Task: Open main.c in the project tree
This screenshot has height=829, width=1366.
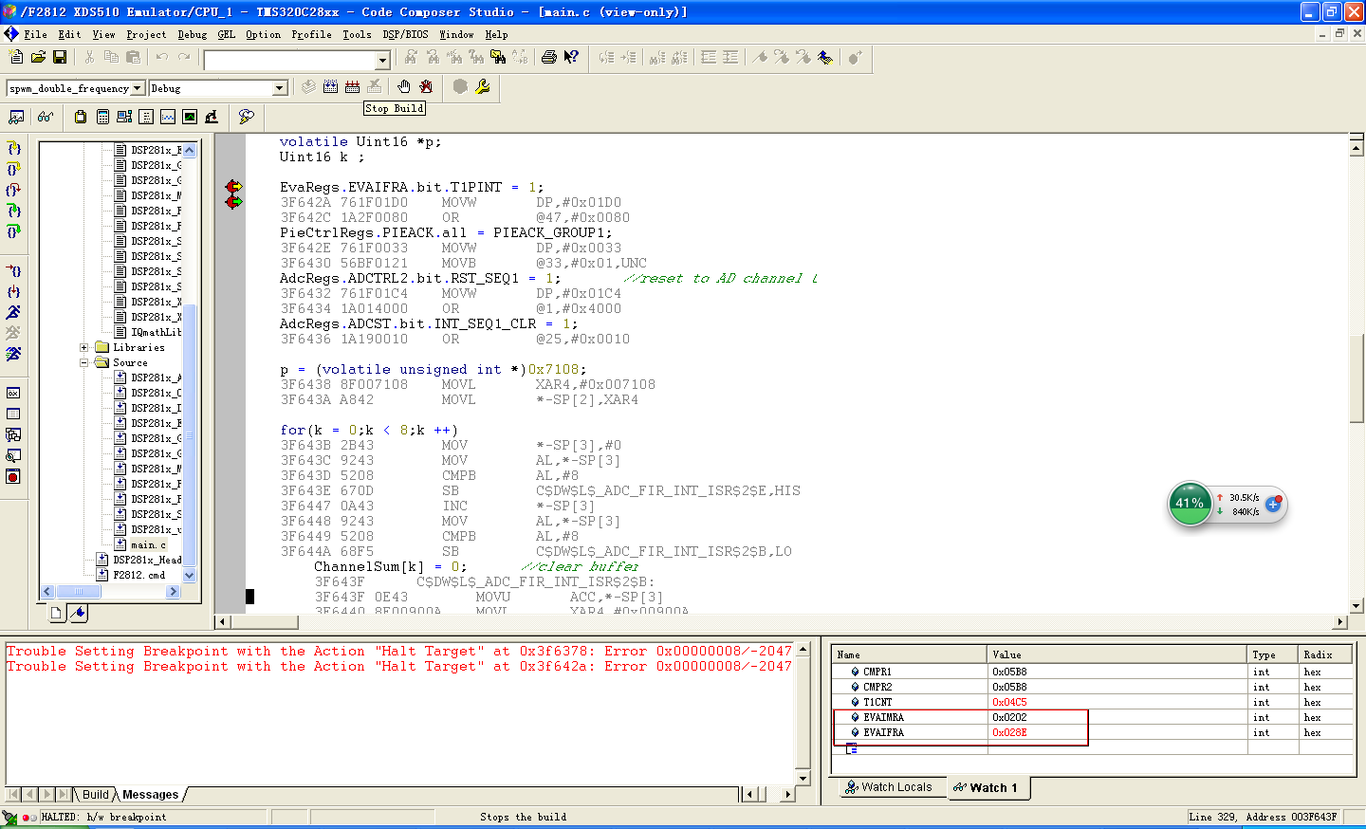Action: (148, 544)
